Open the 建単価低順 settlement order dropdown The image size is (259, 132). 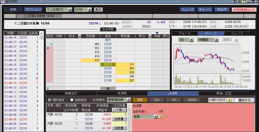point(129,100)
